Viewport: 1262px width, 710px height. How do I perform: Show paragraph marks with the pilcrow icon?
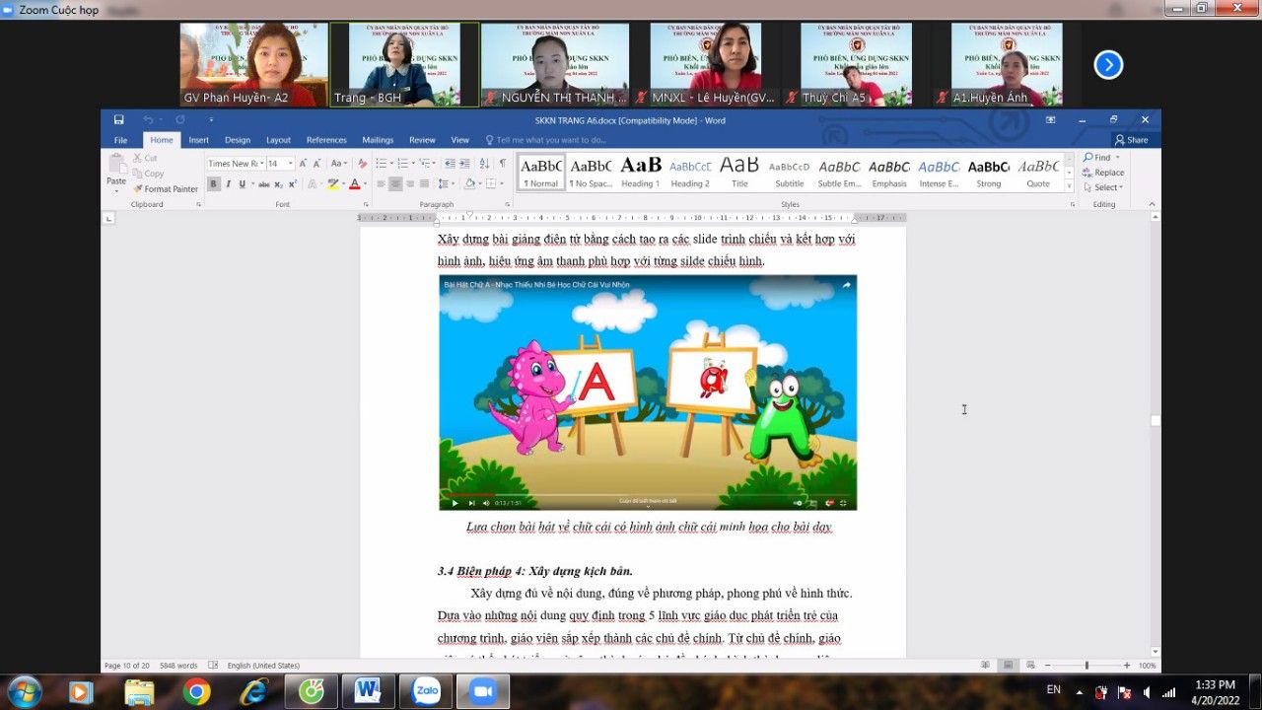click(502, 164)
